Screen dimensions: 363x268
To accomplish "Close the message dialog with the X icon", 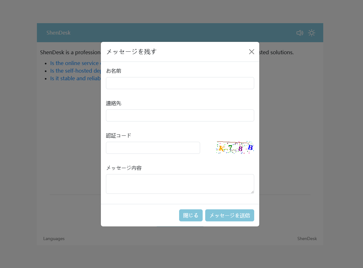I will click(x=251, y=52).
